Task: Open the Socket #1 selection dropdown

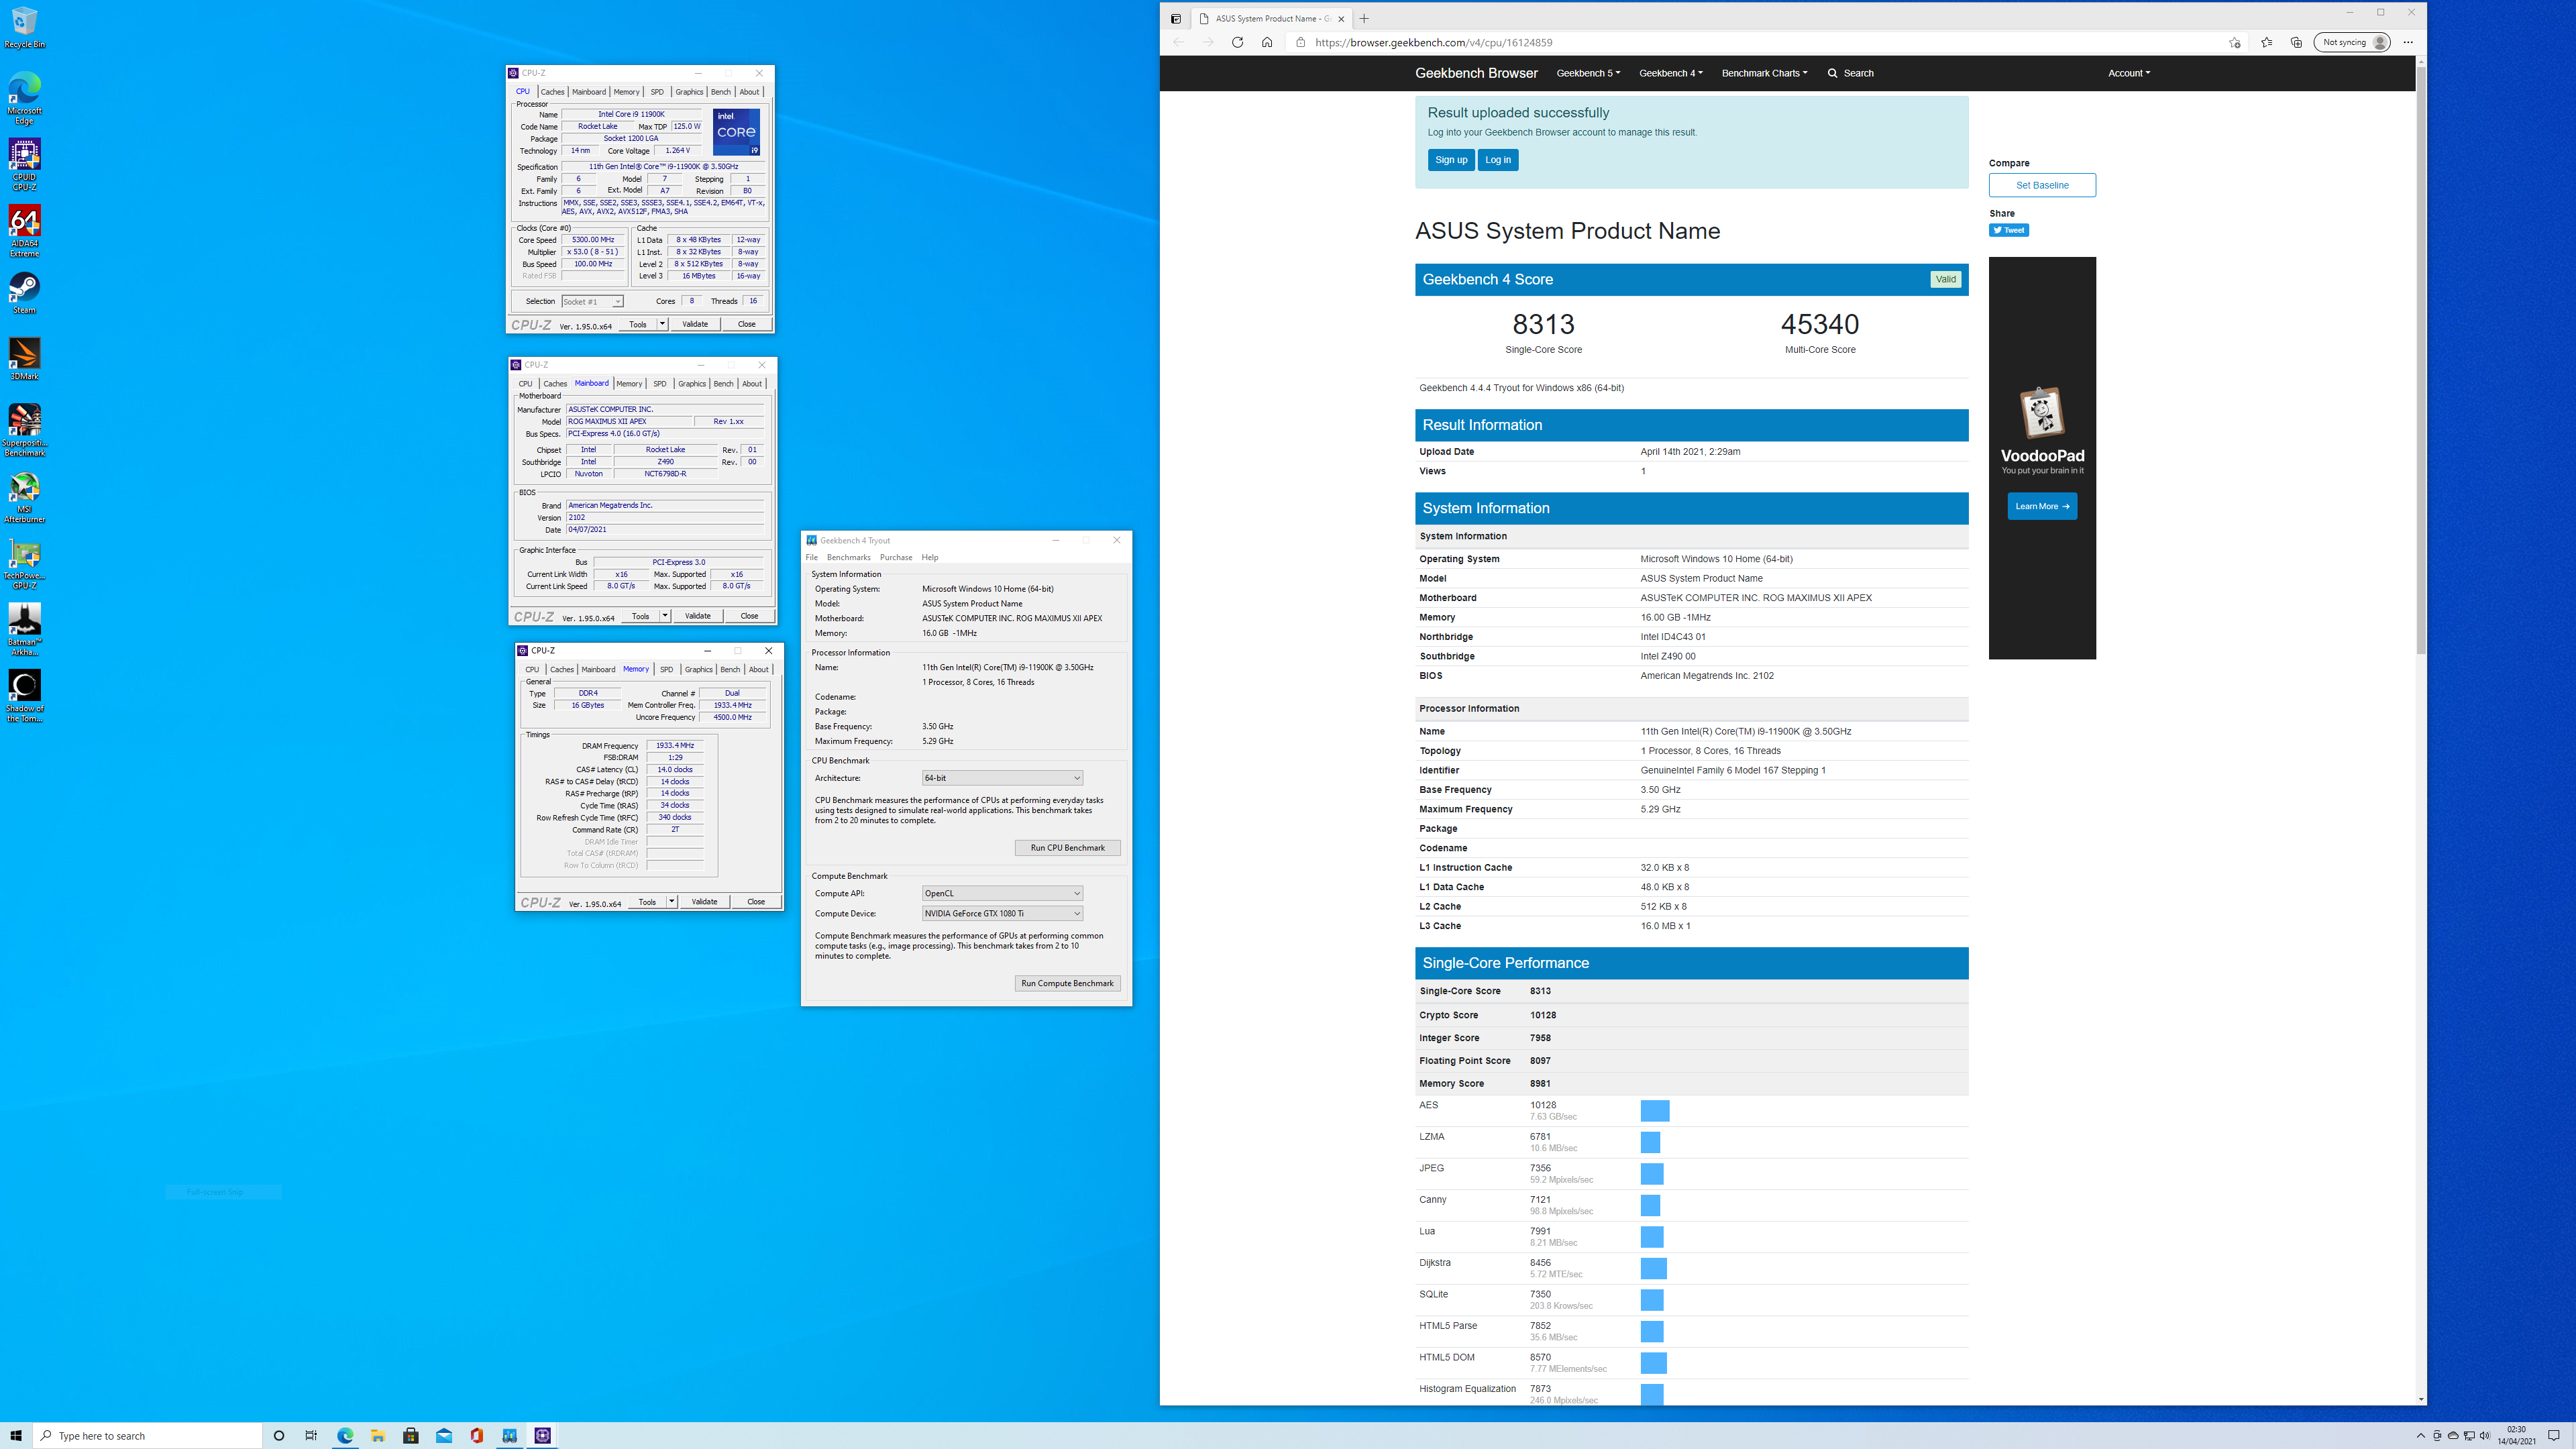Action: pos(592,301)
